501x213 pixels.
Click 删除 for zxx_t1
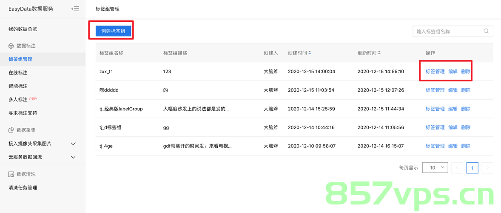pyautogui.click(x=466, y=72)
